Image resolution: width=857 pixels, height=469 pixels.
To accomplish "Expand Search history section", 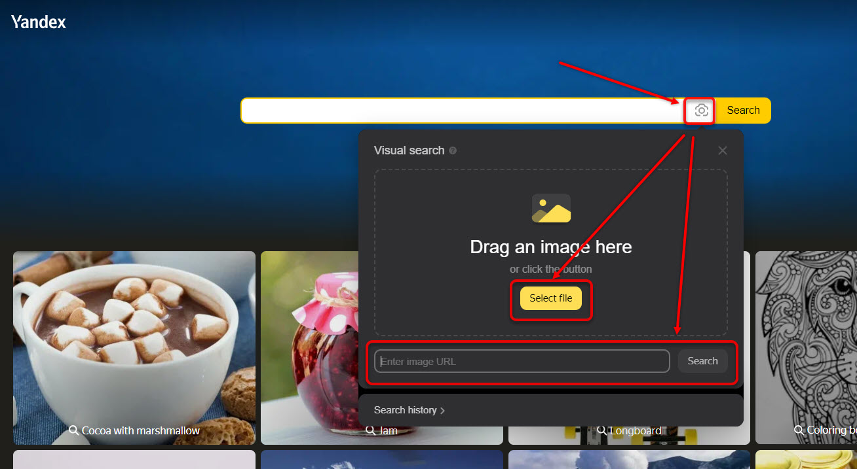I will tap(409, 410).
